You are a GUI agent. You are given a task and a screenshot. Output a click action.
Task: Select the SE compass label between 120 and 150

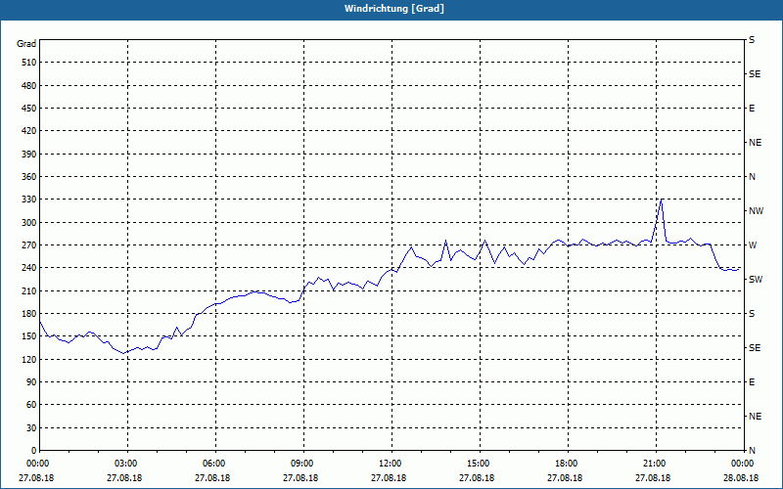(755, 348)
